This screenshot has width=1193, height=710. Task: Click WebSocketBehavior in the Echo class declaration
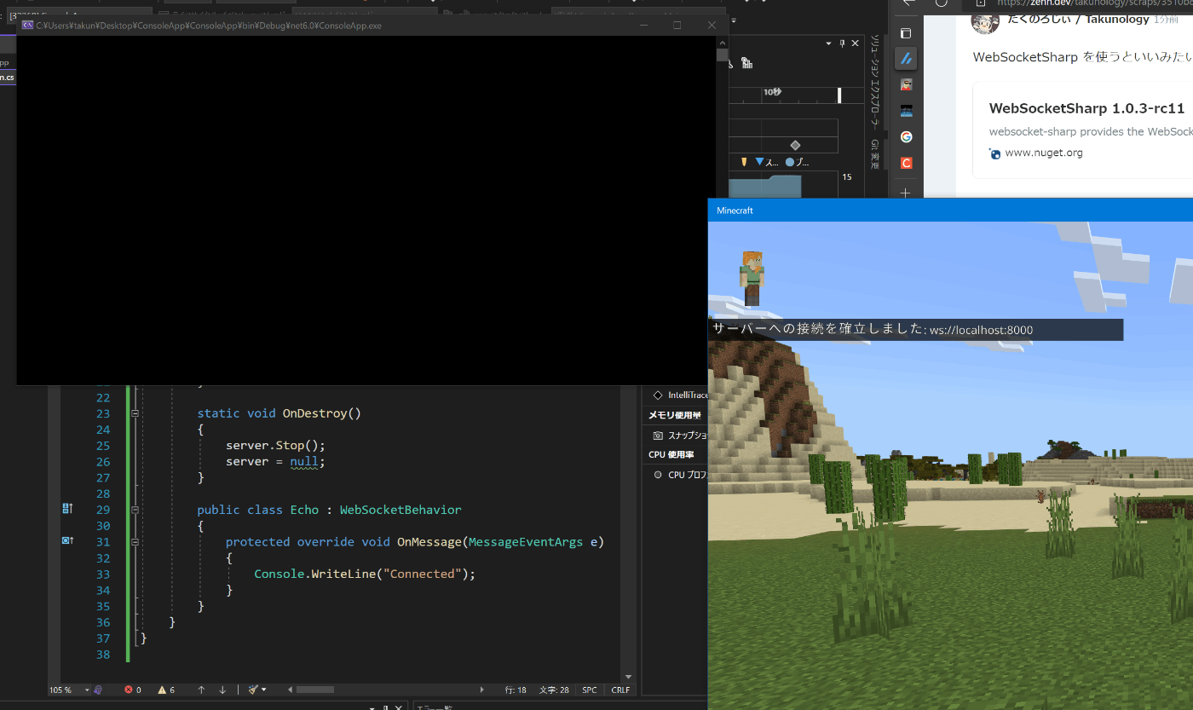coord(401,510)
